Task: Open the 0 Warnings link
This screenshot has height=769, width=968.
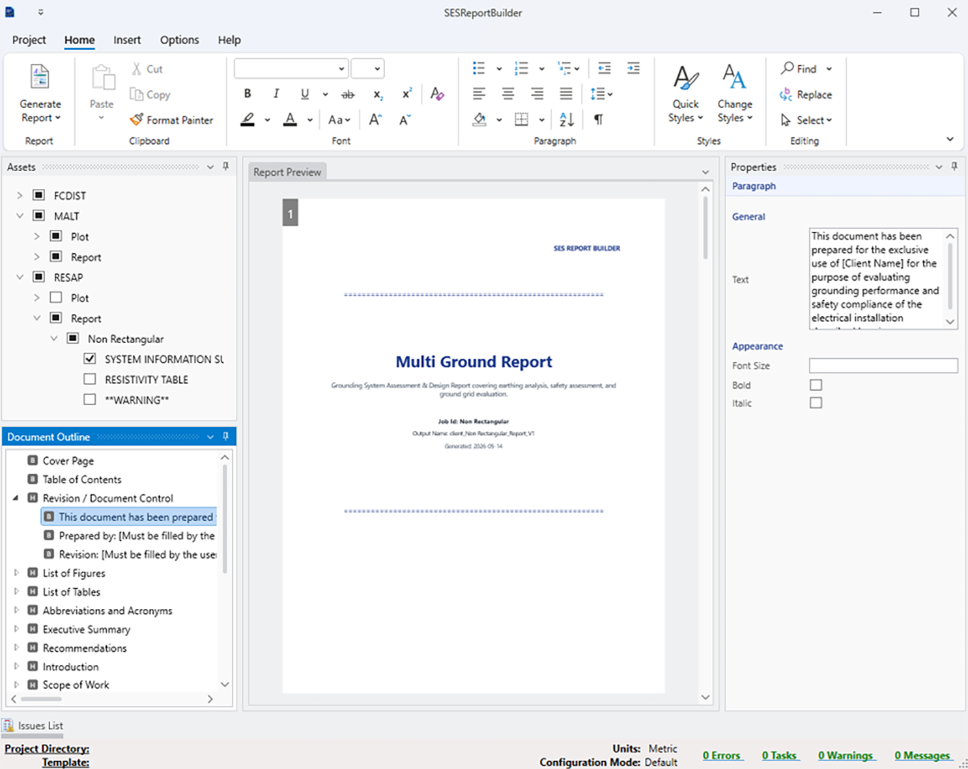Action: (x=846, y=755)
